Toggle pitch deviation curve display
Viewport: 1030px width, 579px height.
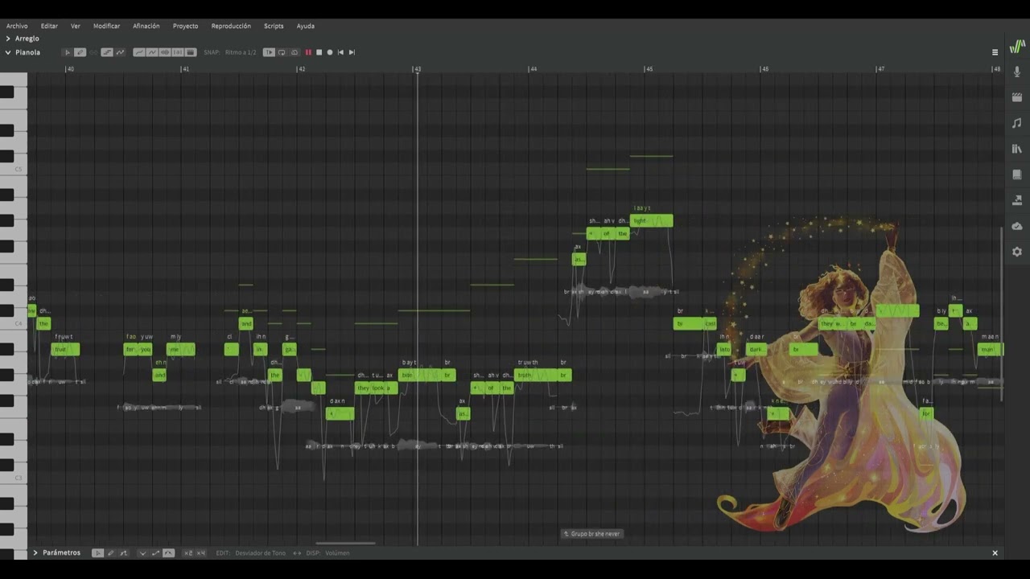[x=152, y=52]
